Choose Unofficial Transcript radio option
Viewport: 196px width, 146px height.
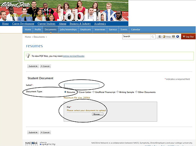coord(93,92)
